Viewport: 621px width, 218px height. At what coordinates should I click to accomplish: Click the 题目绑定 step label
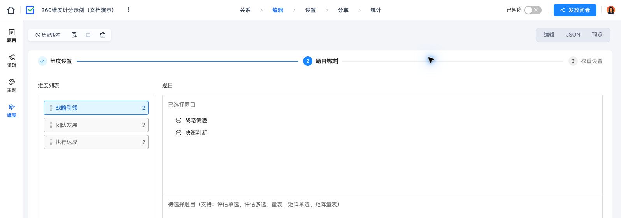326,61
